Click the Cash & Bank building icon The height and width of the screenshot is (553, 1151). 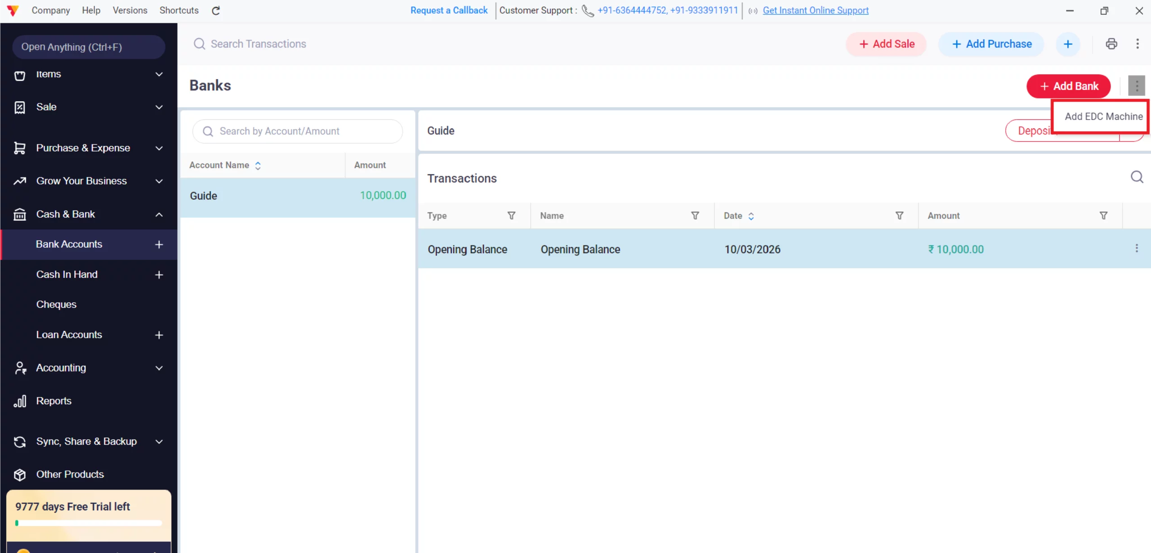pos(20,214)
